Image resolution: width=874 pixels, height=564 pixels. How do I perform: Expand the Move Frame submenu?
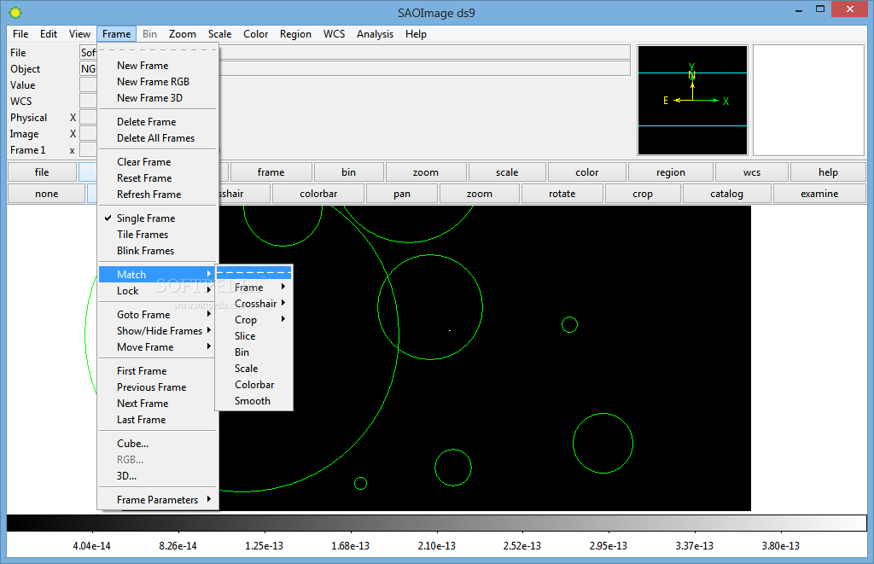(158, 346)
